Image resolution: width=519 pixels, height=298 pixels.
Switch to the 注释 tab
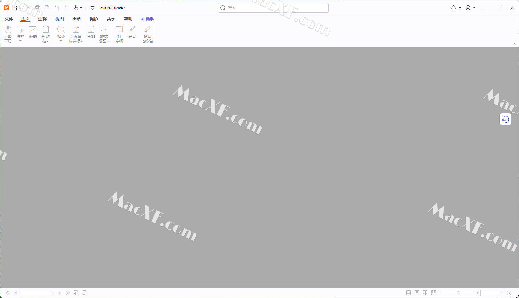(x=42, y=19)
